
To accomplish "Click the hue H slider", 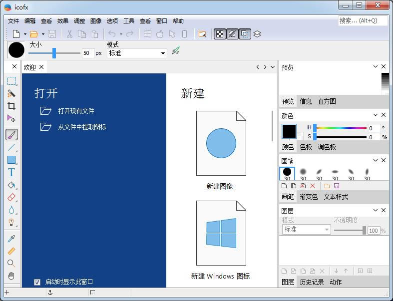I will coord(341,128).
